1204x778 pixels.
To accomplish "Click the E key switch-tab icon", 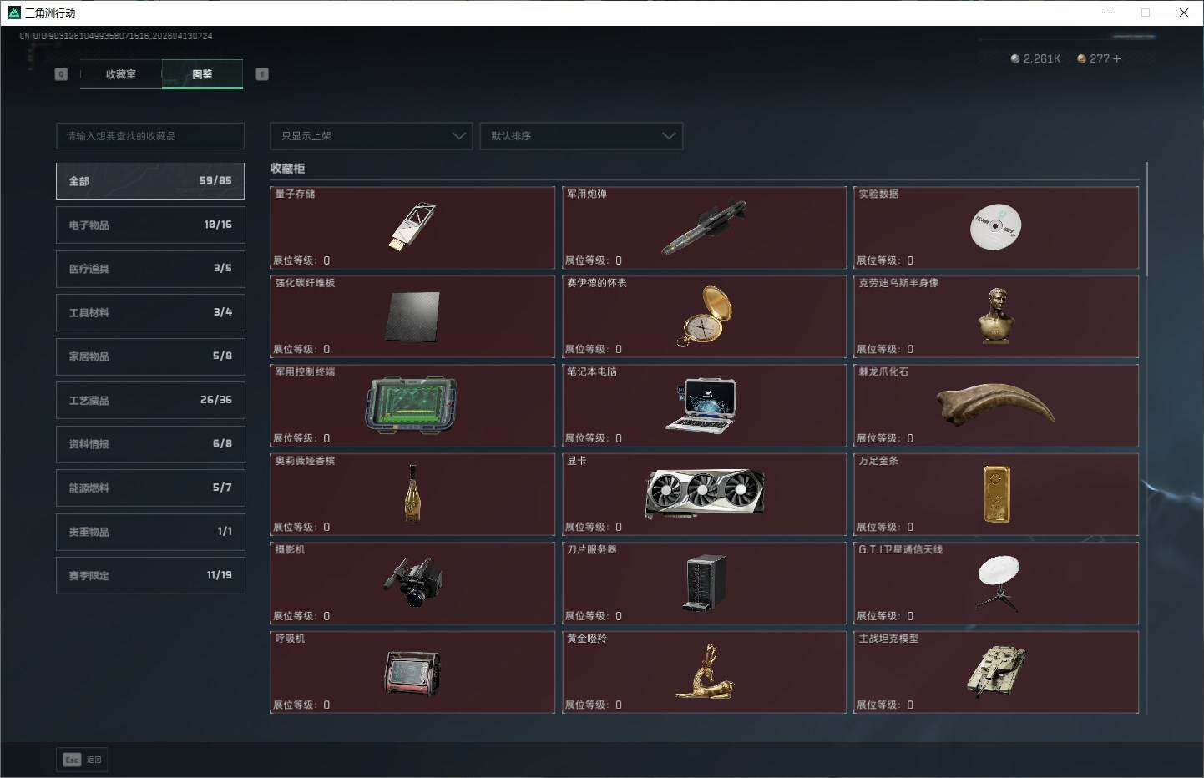I will pyautogui.click(x=262, y=74).
